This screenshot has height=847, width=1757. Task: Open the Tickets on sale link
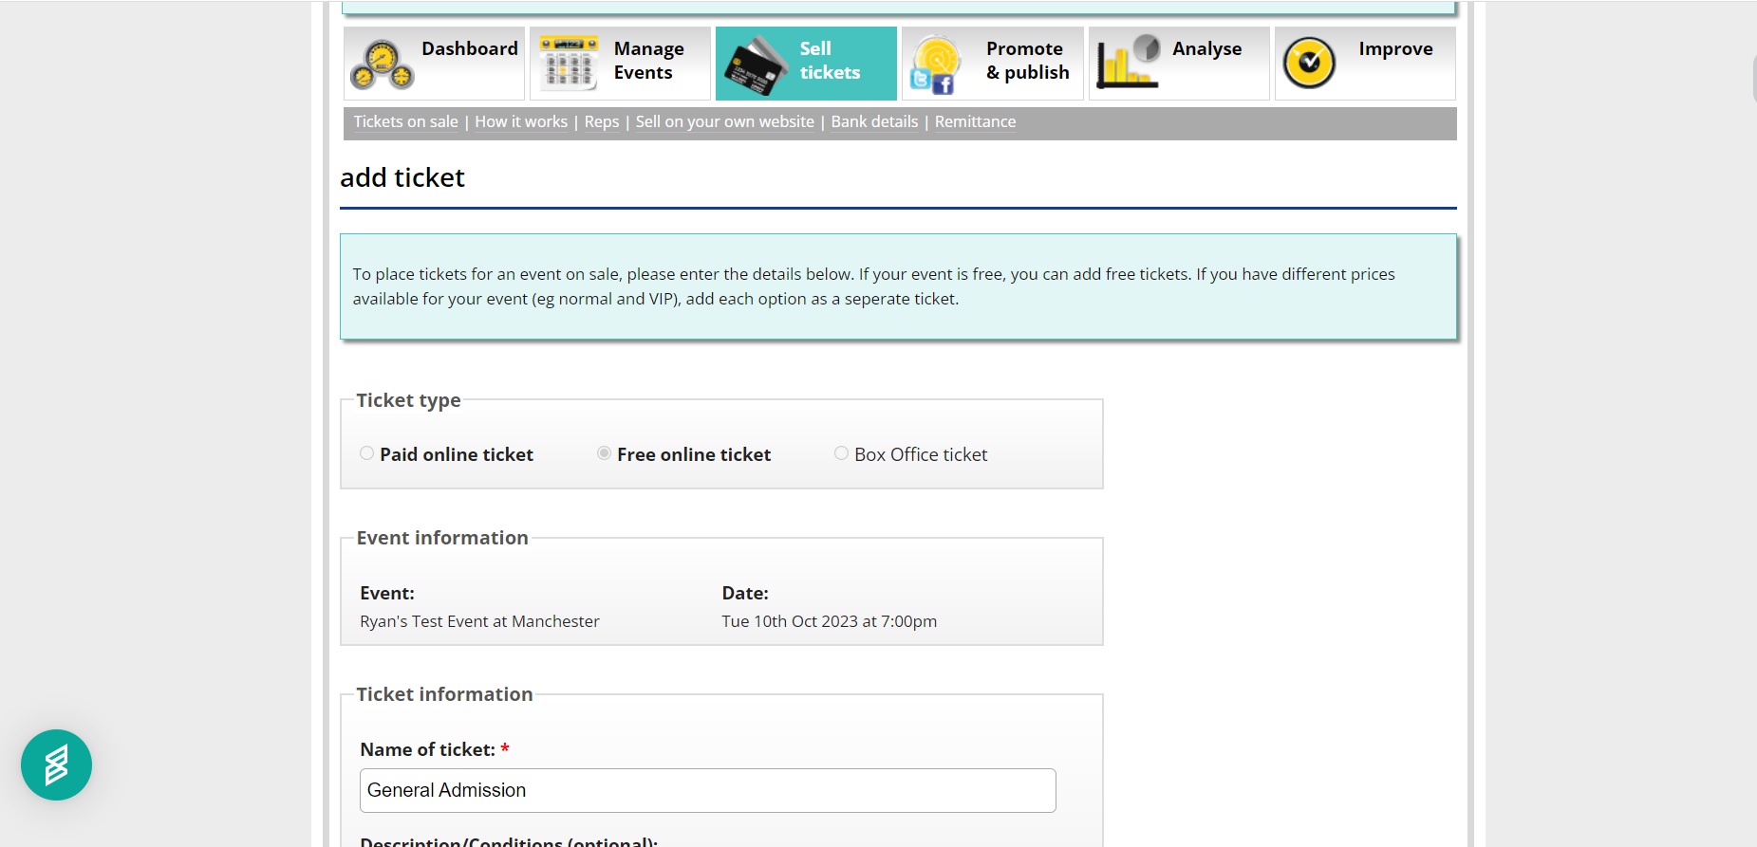tap(405, 121)
